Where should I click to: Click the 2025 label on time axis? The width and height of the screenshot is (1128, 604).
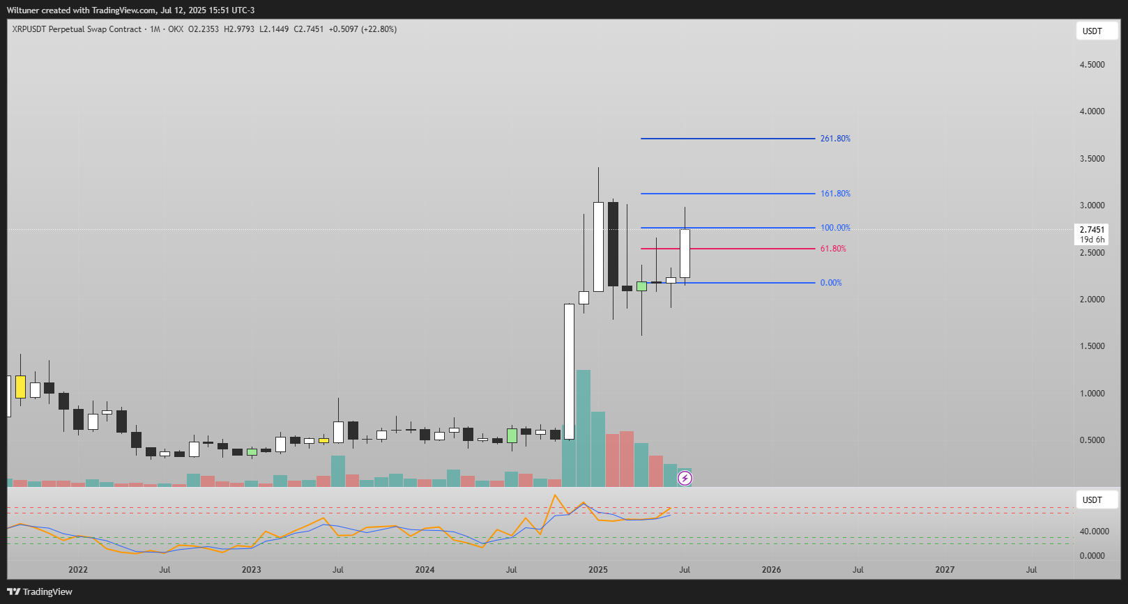[x=598, y=570]
